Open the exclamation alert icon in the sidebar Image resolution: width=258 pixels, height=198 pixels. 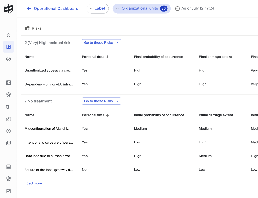point(9,131)
